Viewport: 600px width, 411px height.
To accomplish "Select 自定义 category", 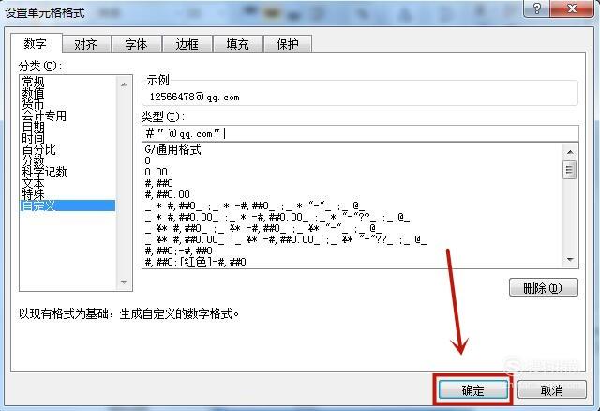I will [x=67, y=205].
